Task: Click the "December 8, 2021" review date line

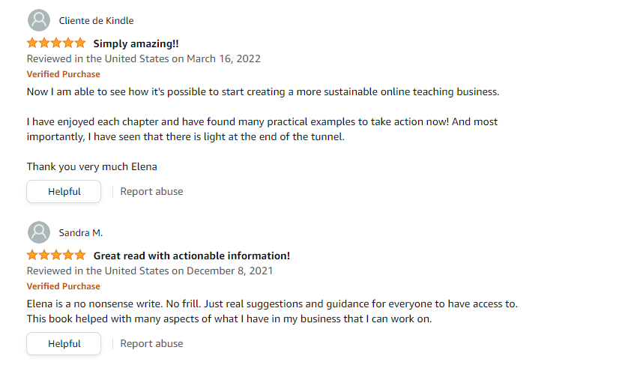Action: 150,271
